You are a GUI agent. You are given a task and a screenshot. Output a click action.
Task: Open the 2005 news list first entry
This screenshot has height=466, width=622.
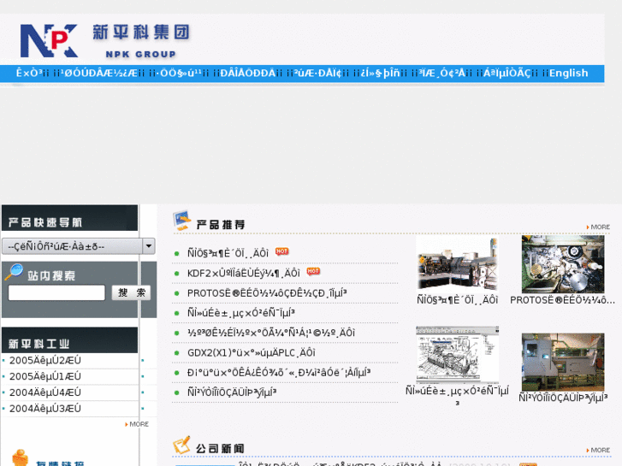tap(44, 361)
